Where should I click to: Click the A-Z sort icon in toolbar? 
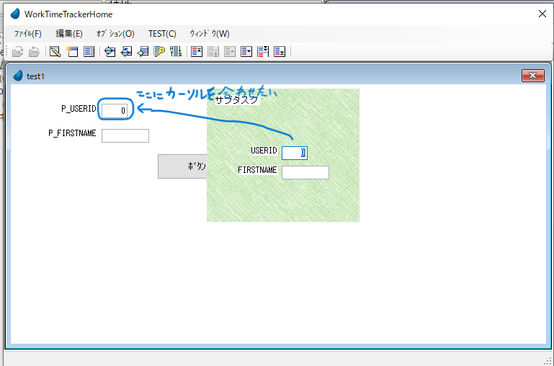point(176,51)
